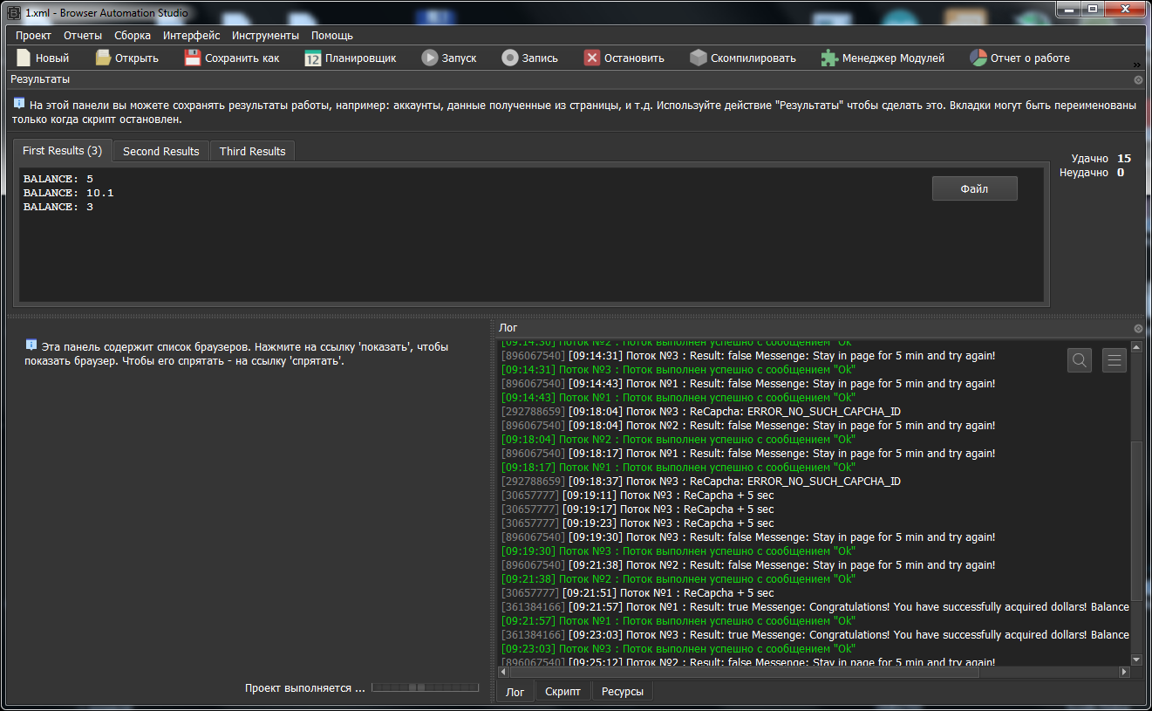This screenshot has height=711, width=1152.
Task: Select the Лог tab at the bottom
Action: click(x=515, y=692)
